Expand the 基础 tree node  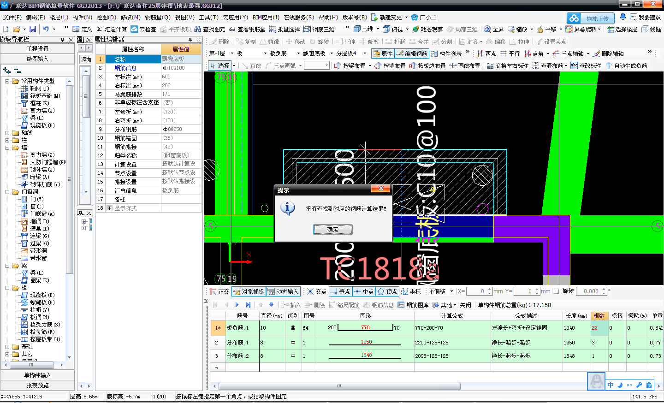(7, 347)
